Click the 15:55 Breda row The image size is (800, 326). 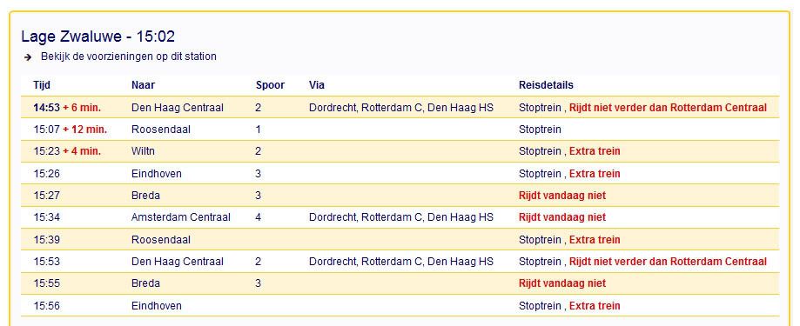pos(400,283)
